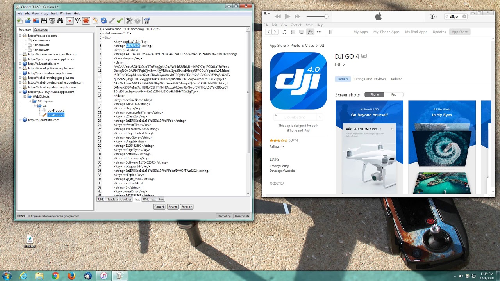Expand http://a1.mzstatic.com tree node
Screen dimensions: 500x281
[x=20, y=120]
